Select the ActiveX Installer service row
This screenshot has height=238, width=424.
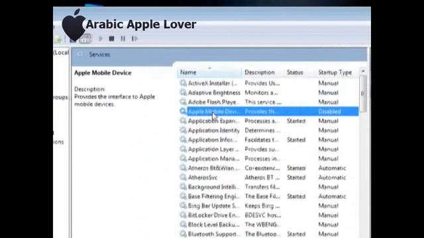coord(268,83)
